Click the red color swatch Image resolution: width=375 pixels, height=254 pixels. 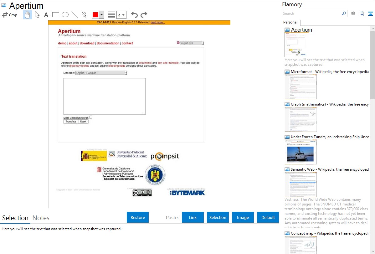click(x=95, y=15)
